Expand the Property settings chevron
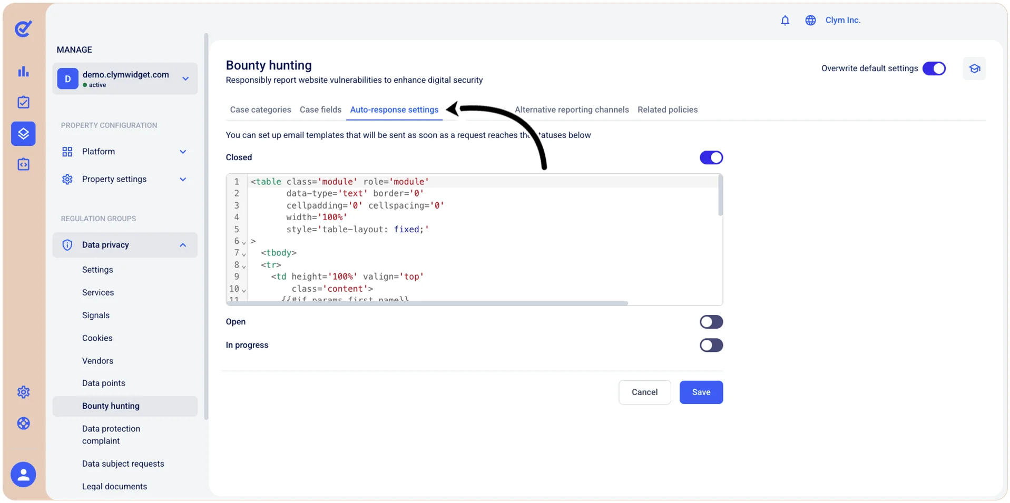The height and width of the screenshot is (503, 1010). coord(183,179)
